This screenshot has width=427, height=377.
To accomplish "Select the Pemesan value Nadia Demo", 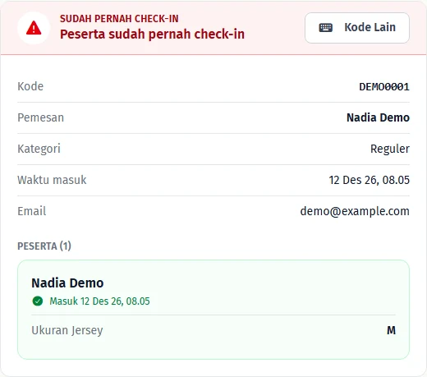I will point(378,117).
